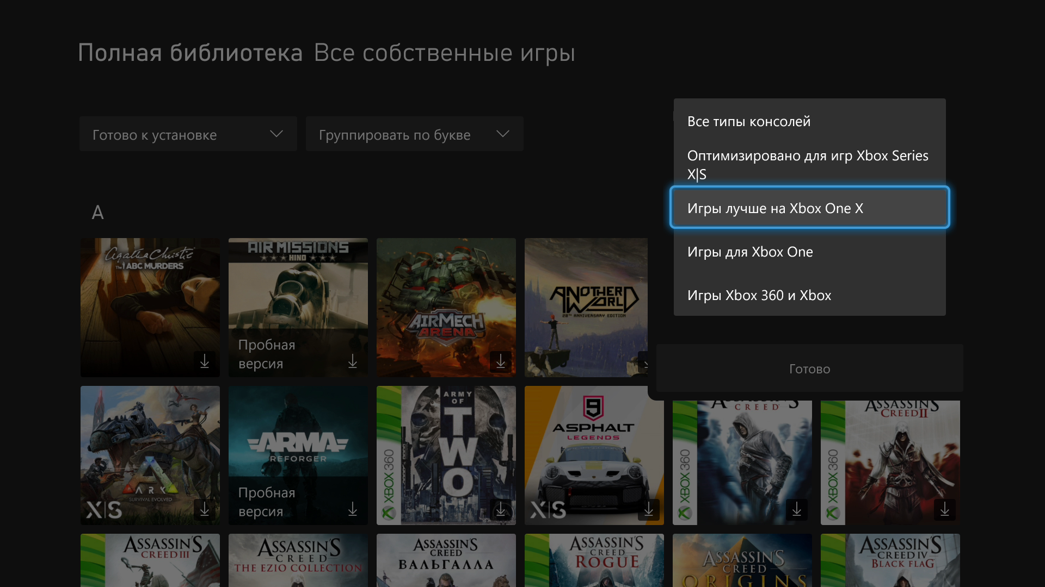Viewport: 1045px width, 587px height.
Task: Click download icon on Arma Reforger tile
Action: coord(352,509)
